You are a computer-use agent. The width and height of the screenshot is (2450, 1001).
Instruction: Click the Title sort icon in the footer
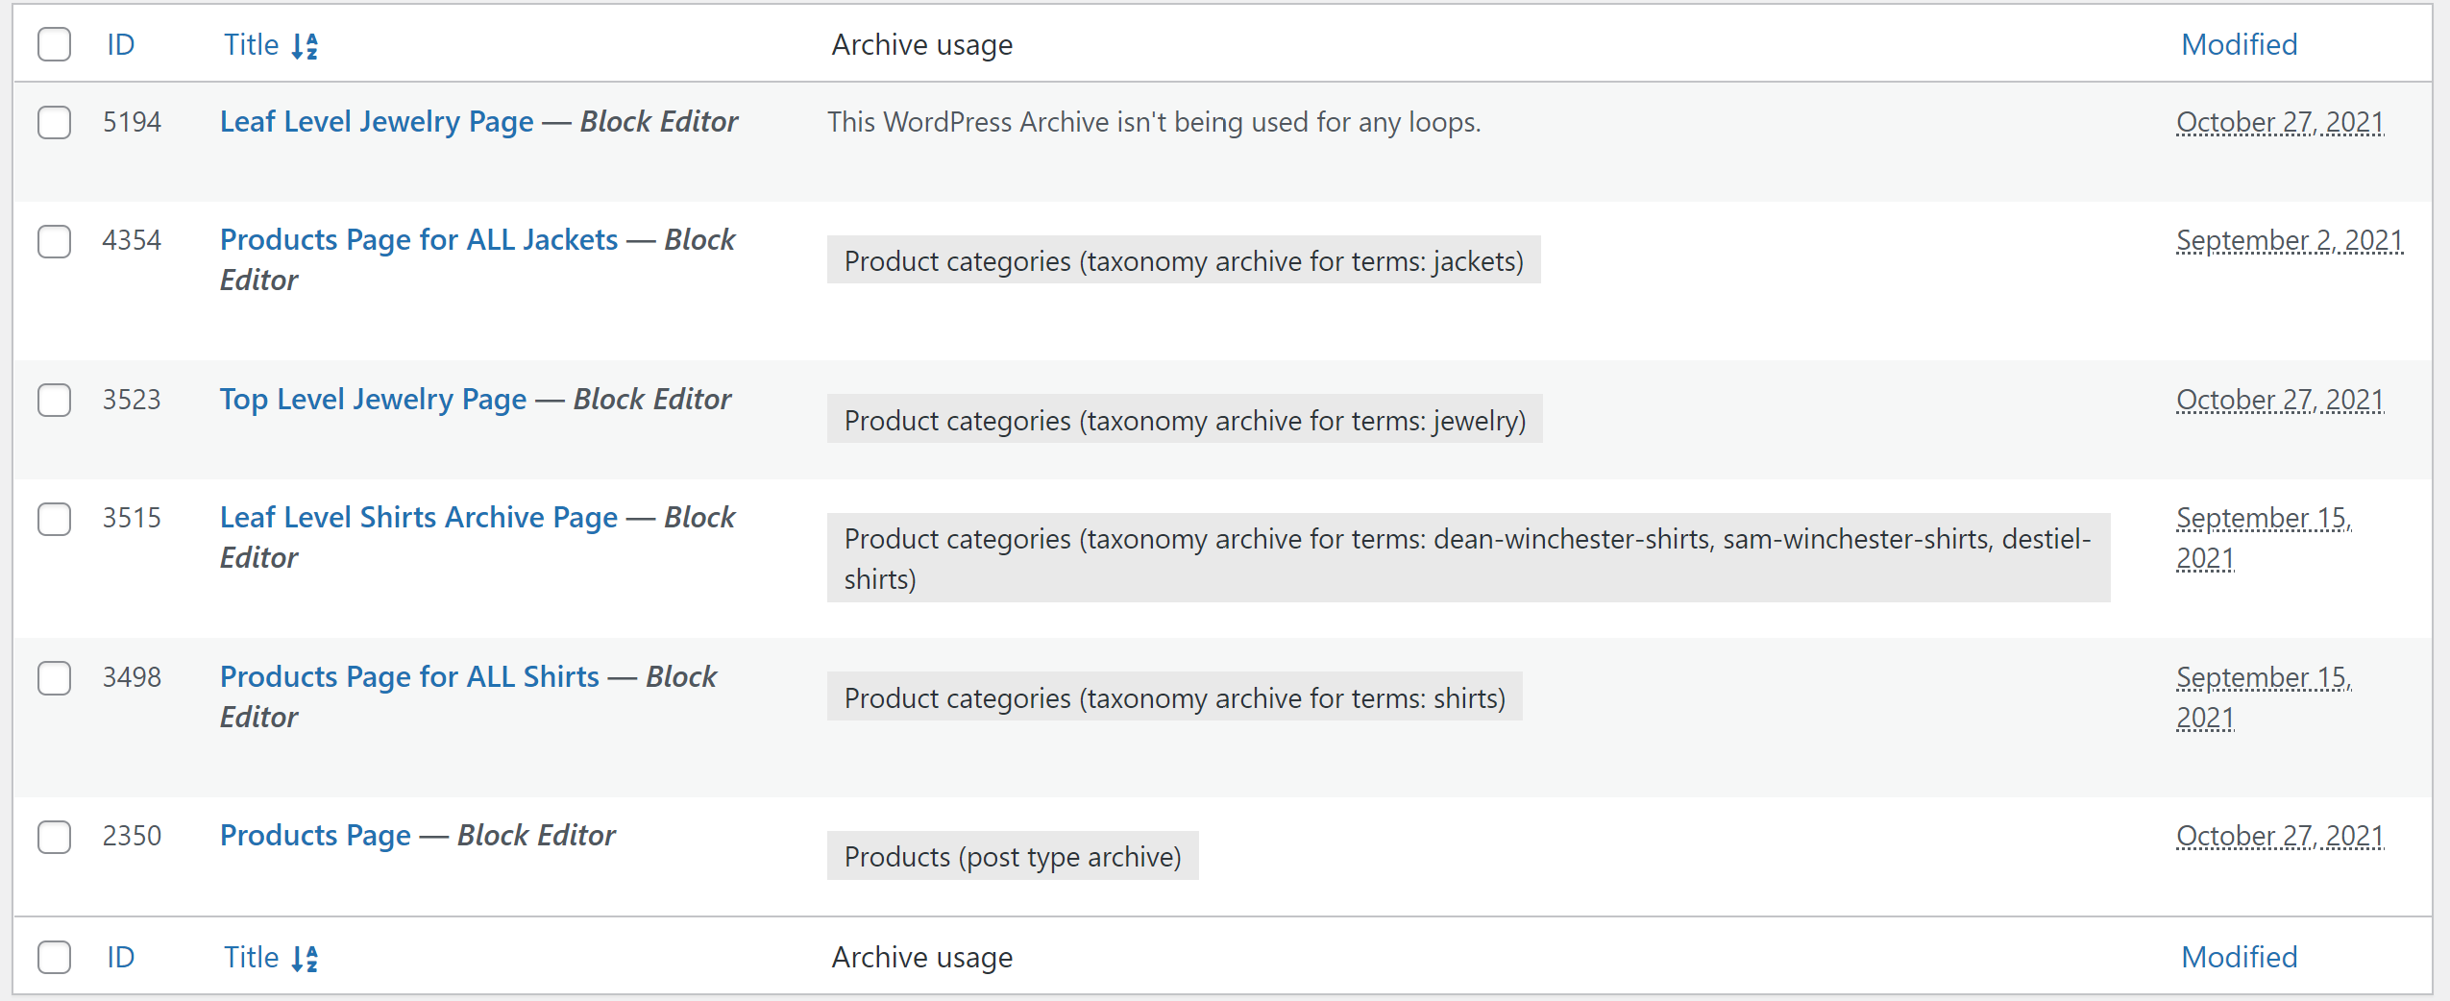click(x=305, y=958)
